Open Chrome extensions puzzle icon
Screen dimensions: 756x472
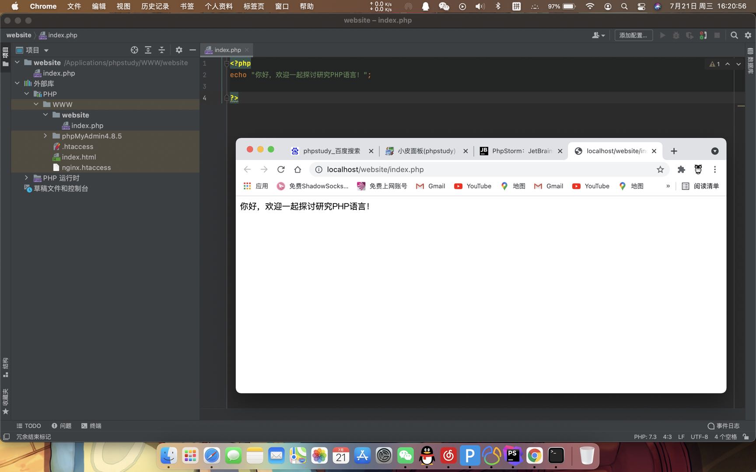pos(681,170)
